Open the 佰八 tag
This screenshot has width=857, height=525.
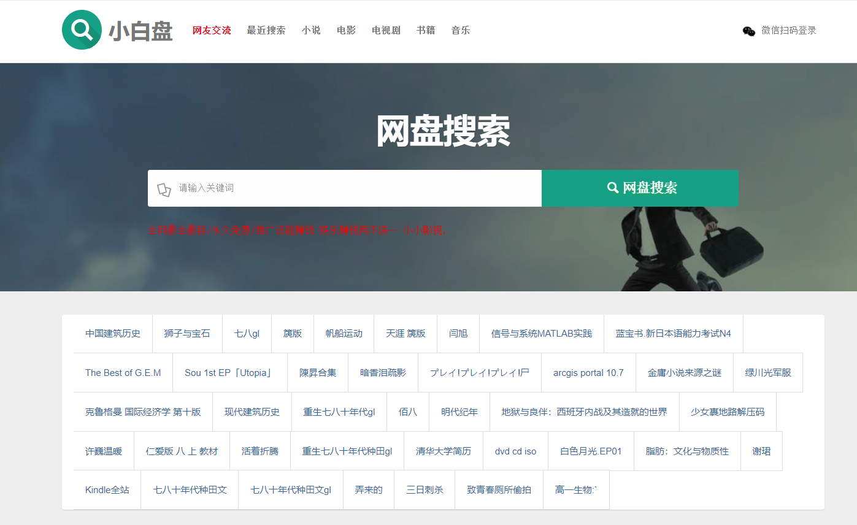coord(408,412)
